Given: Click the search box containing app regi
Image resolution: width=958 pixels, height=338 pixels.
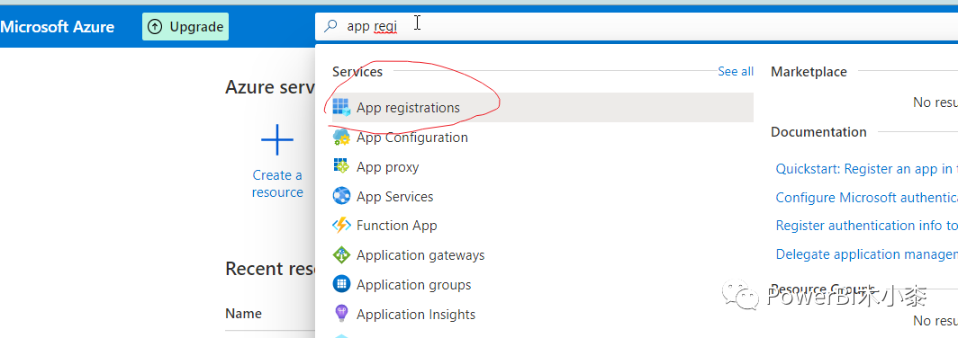Looking at the screenshot, I should pos(637,26).
